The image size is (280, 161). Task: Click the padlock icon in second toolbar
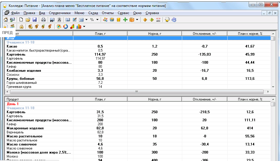[22, 26]
